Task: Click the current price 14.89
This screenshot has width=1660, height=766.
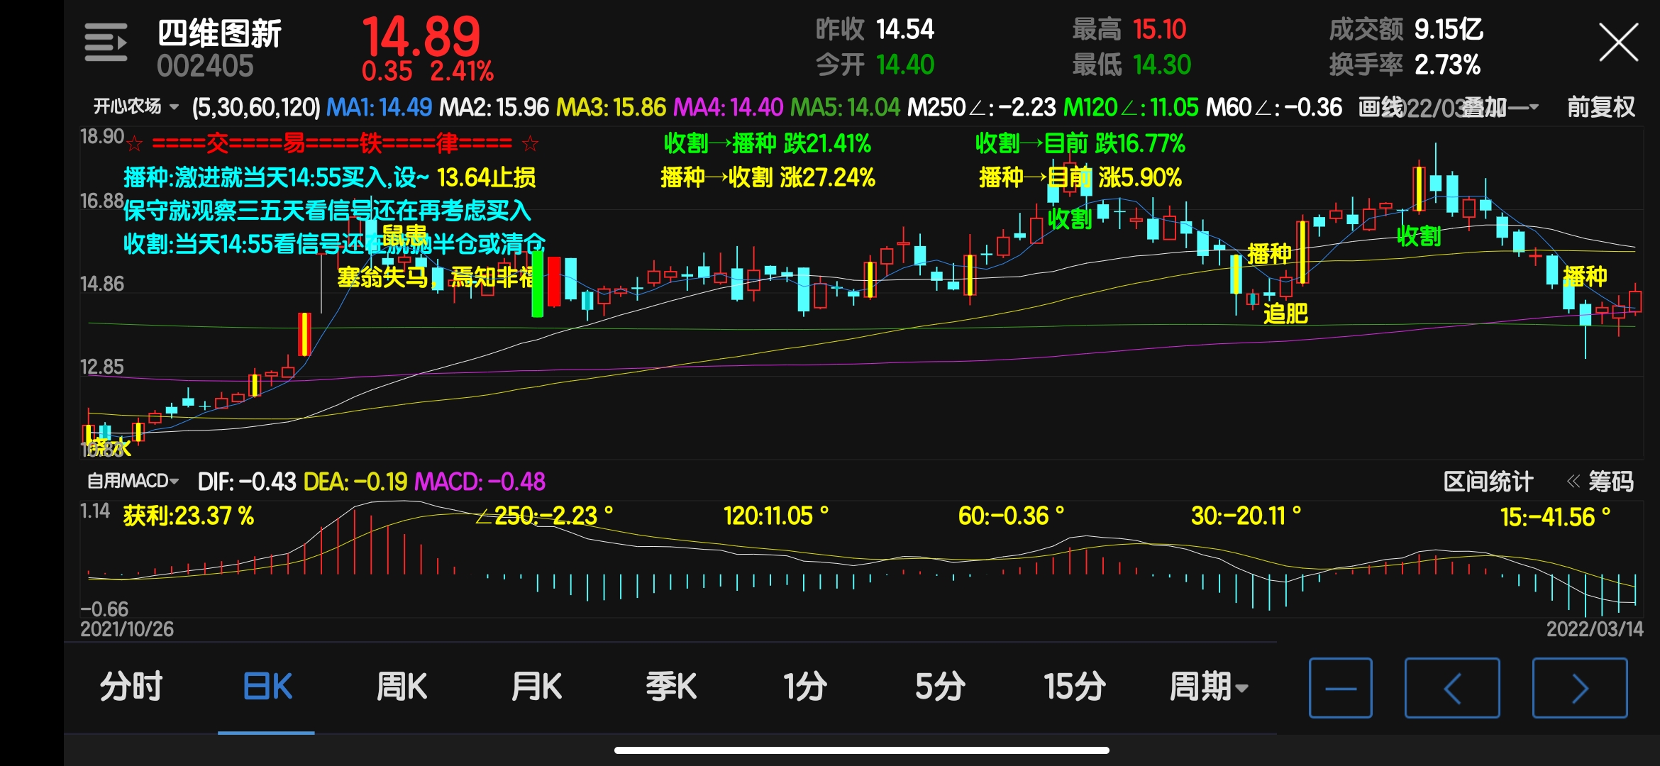Action: 421,37
